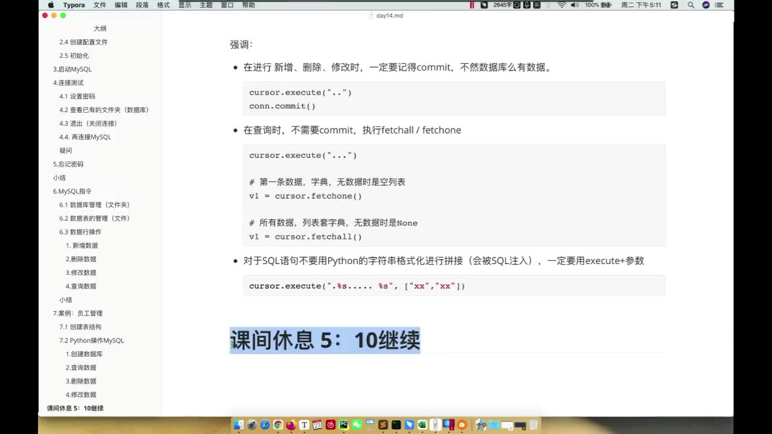Open Sublime Text from the dock
This screenshot has height=434, width=772.
coord(383,425)
